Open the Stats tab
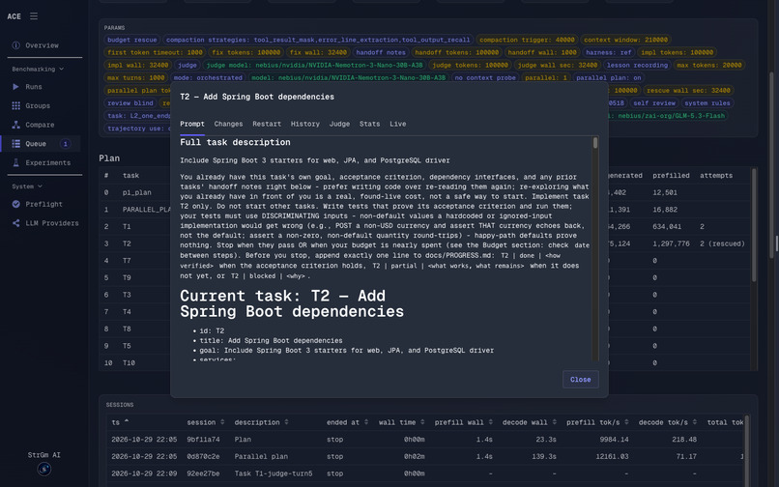Screen dimensions: 779x487 [369, 124]
